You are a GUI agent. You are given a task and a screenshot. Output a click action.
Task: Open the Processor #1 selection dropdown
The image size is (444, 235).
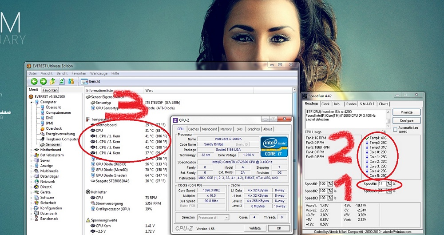coord(213,217)
